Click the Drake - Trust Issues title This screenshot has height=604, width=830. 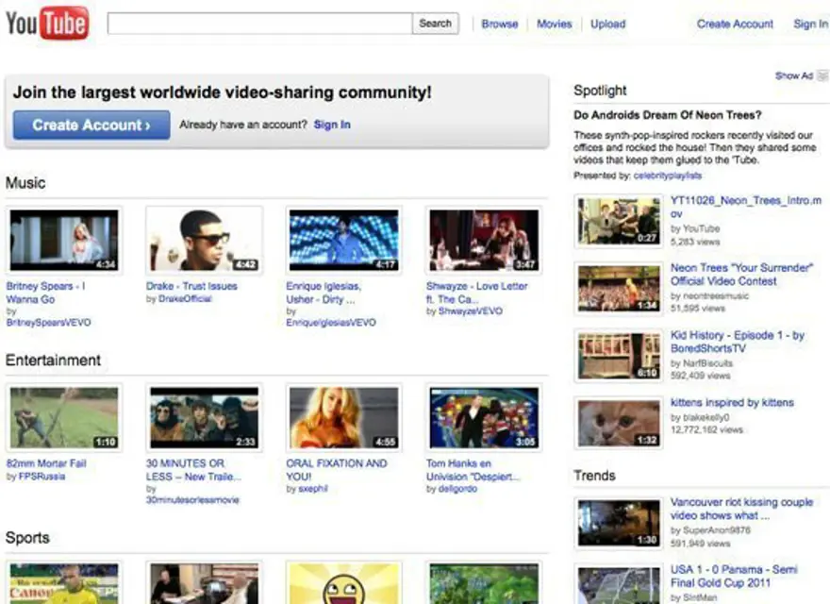coord(191,286)
